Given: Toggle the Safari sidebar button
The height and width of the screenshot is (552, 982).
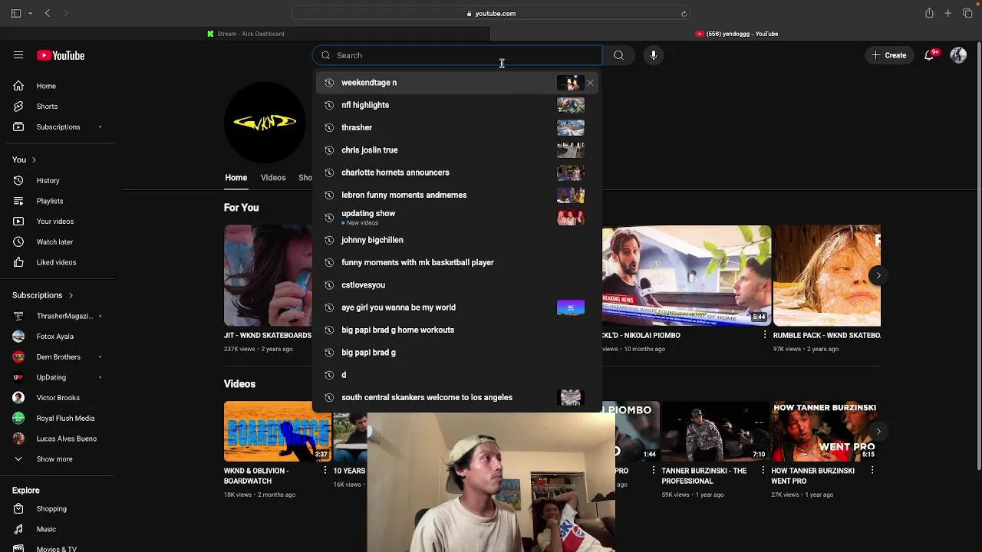Looking at the screenshot, I should (15, 13).
